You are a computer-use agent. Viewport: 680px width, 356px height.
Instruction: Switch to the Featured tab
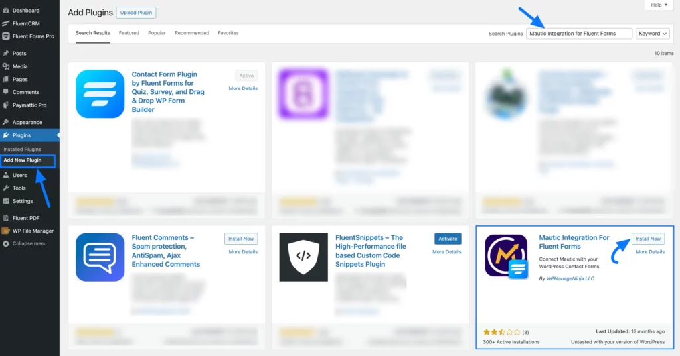pyautogui.click(x=129, y=33)
